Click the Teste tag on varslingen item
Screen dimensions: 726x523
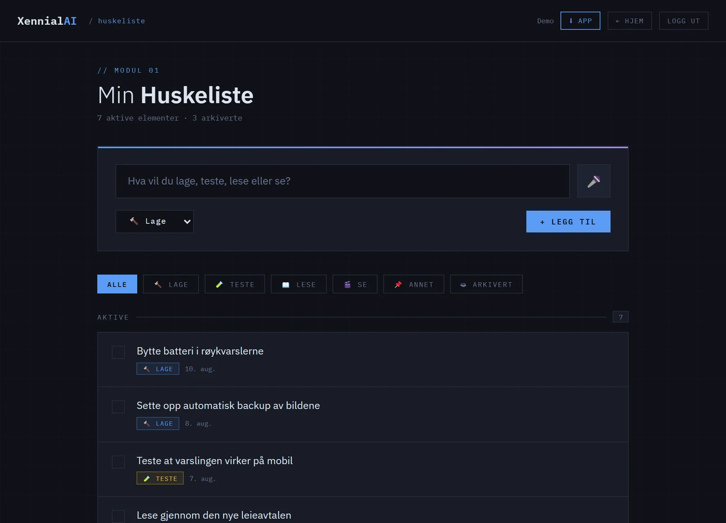point(160,478)
